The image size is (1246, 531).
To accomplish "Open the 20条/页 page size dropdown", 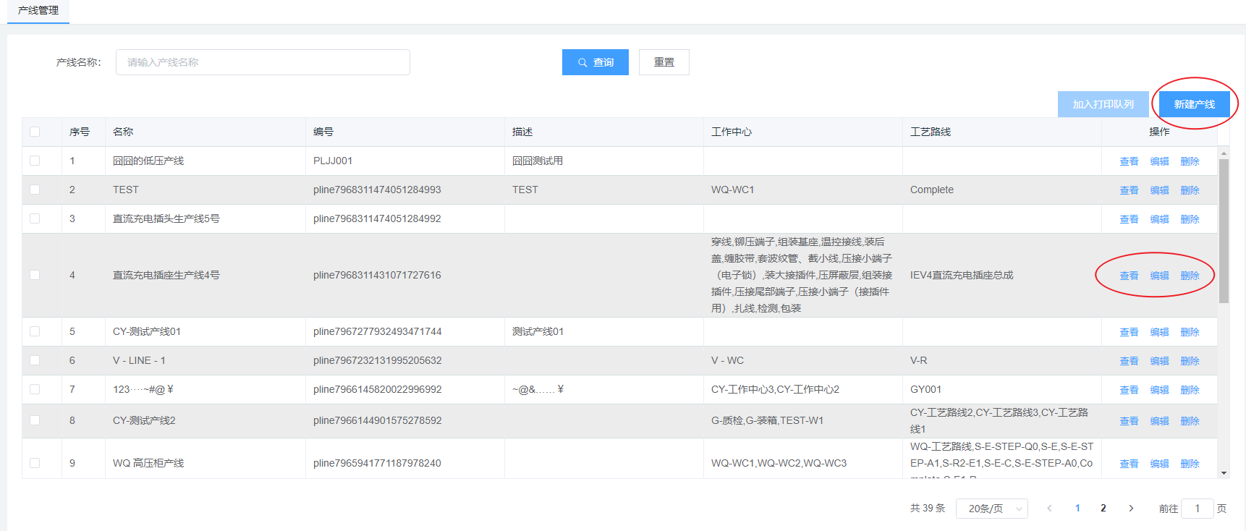I will pyautogui.click(x=991, y=509).
